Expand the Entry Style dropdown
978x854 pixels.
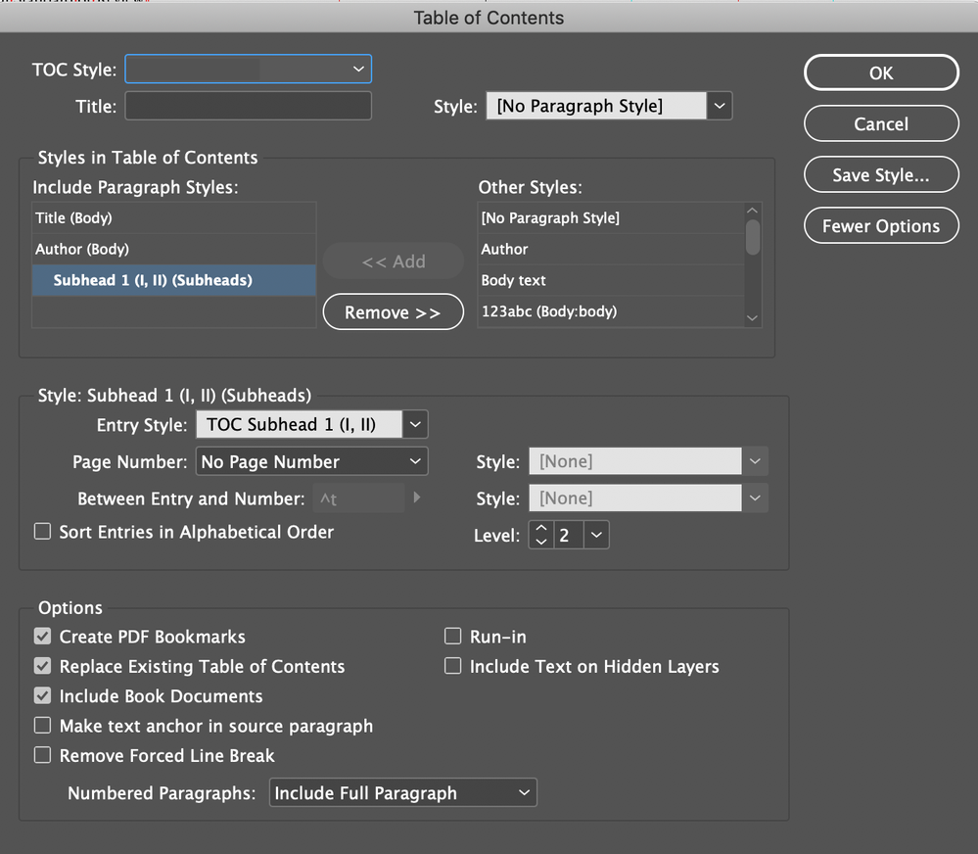click(x=416, y=424)
